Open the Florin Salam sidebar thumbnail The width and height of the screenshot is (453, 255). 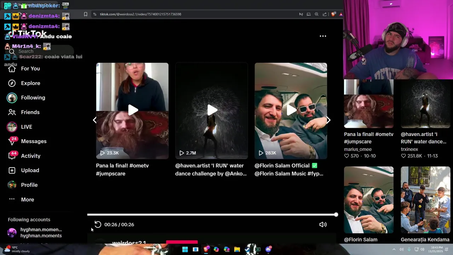(x=369, y=200)
